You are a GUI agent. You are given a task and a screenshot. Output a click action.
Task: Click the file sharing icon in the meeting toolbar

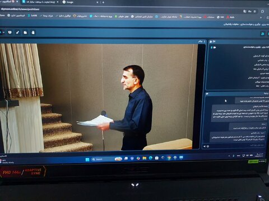(25, 32)
